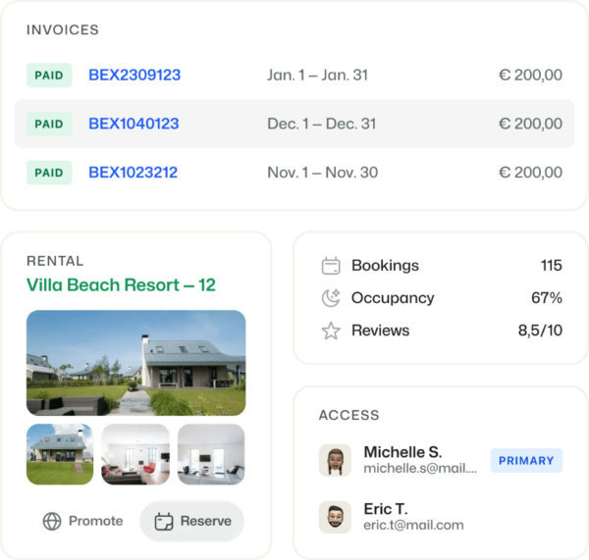The image size is (589, 560).
Task: Click the Reviews star icon
Action: 331,331
